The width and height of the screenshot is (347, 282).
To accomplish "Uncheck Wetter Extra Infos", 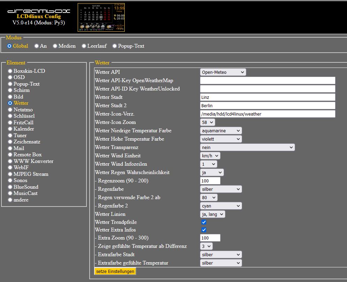I will coord(204,230).
